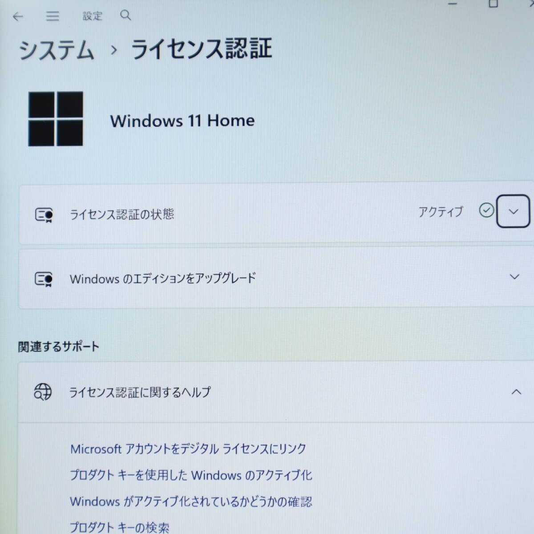Screen dimensions: 534x534
Task: Click the activation help globe icon
Action: click(x=43, y=392)
